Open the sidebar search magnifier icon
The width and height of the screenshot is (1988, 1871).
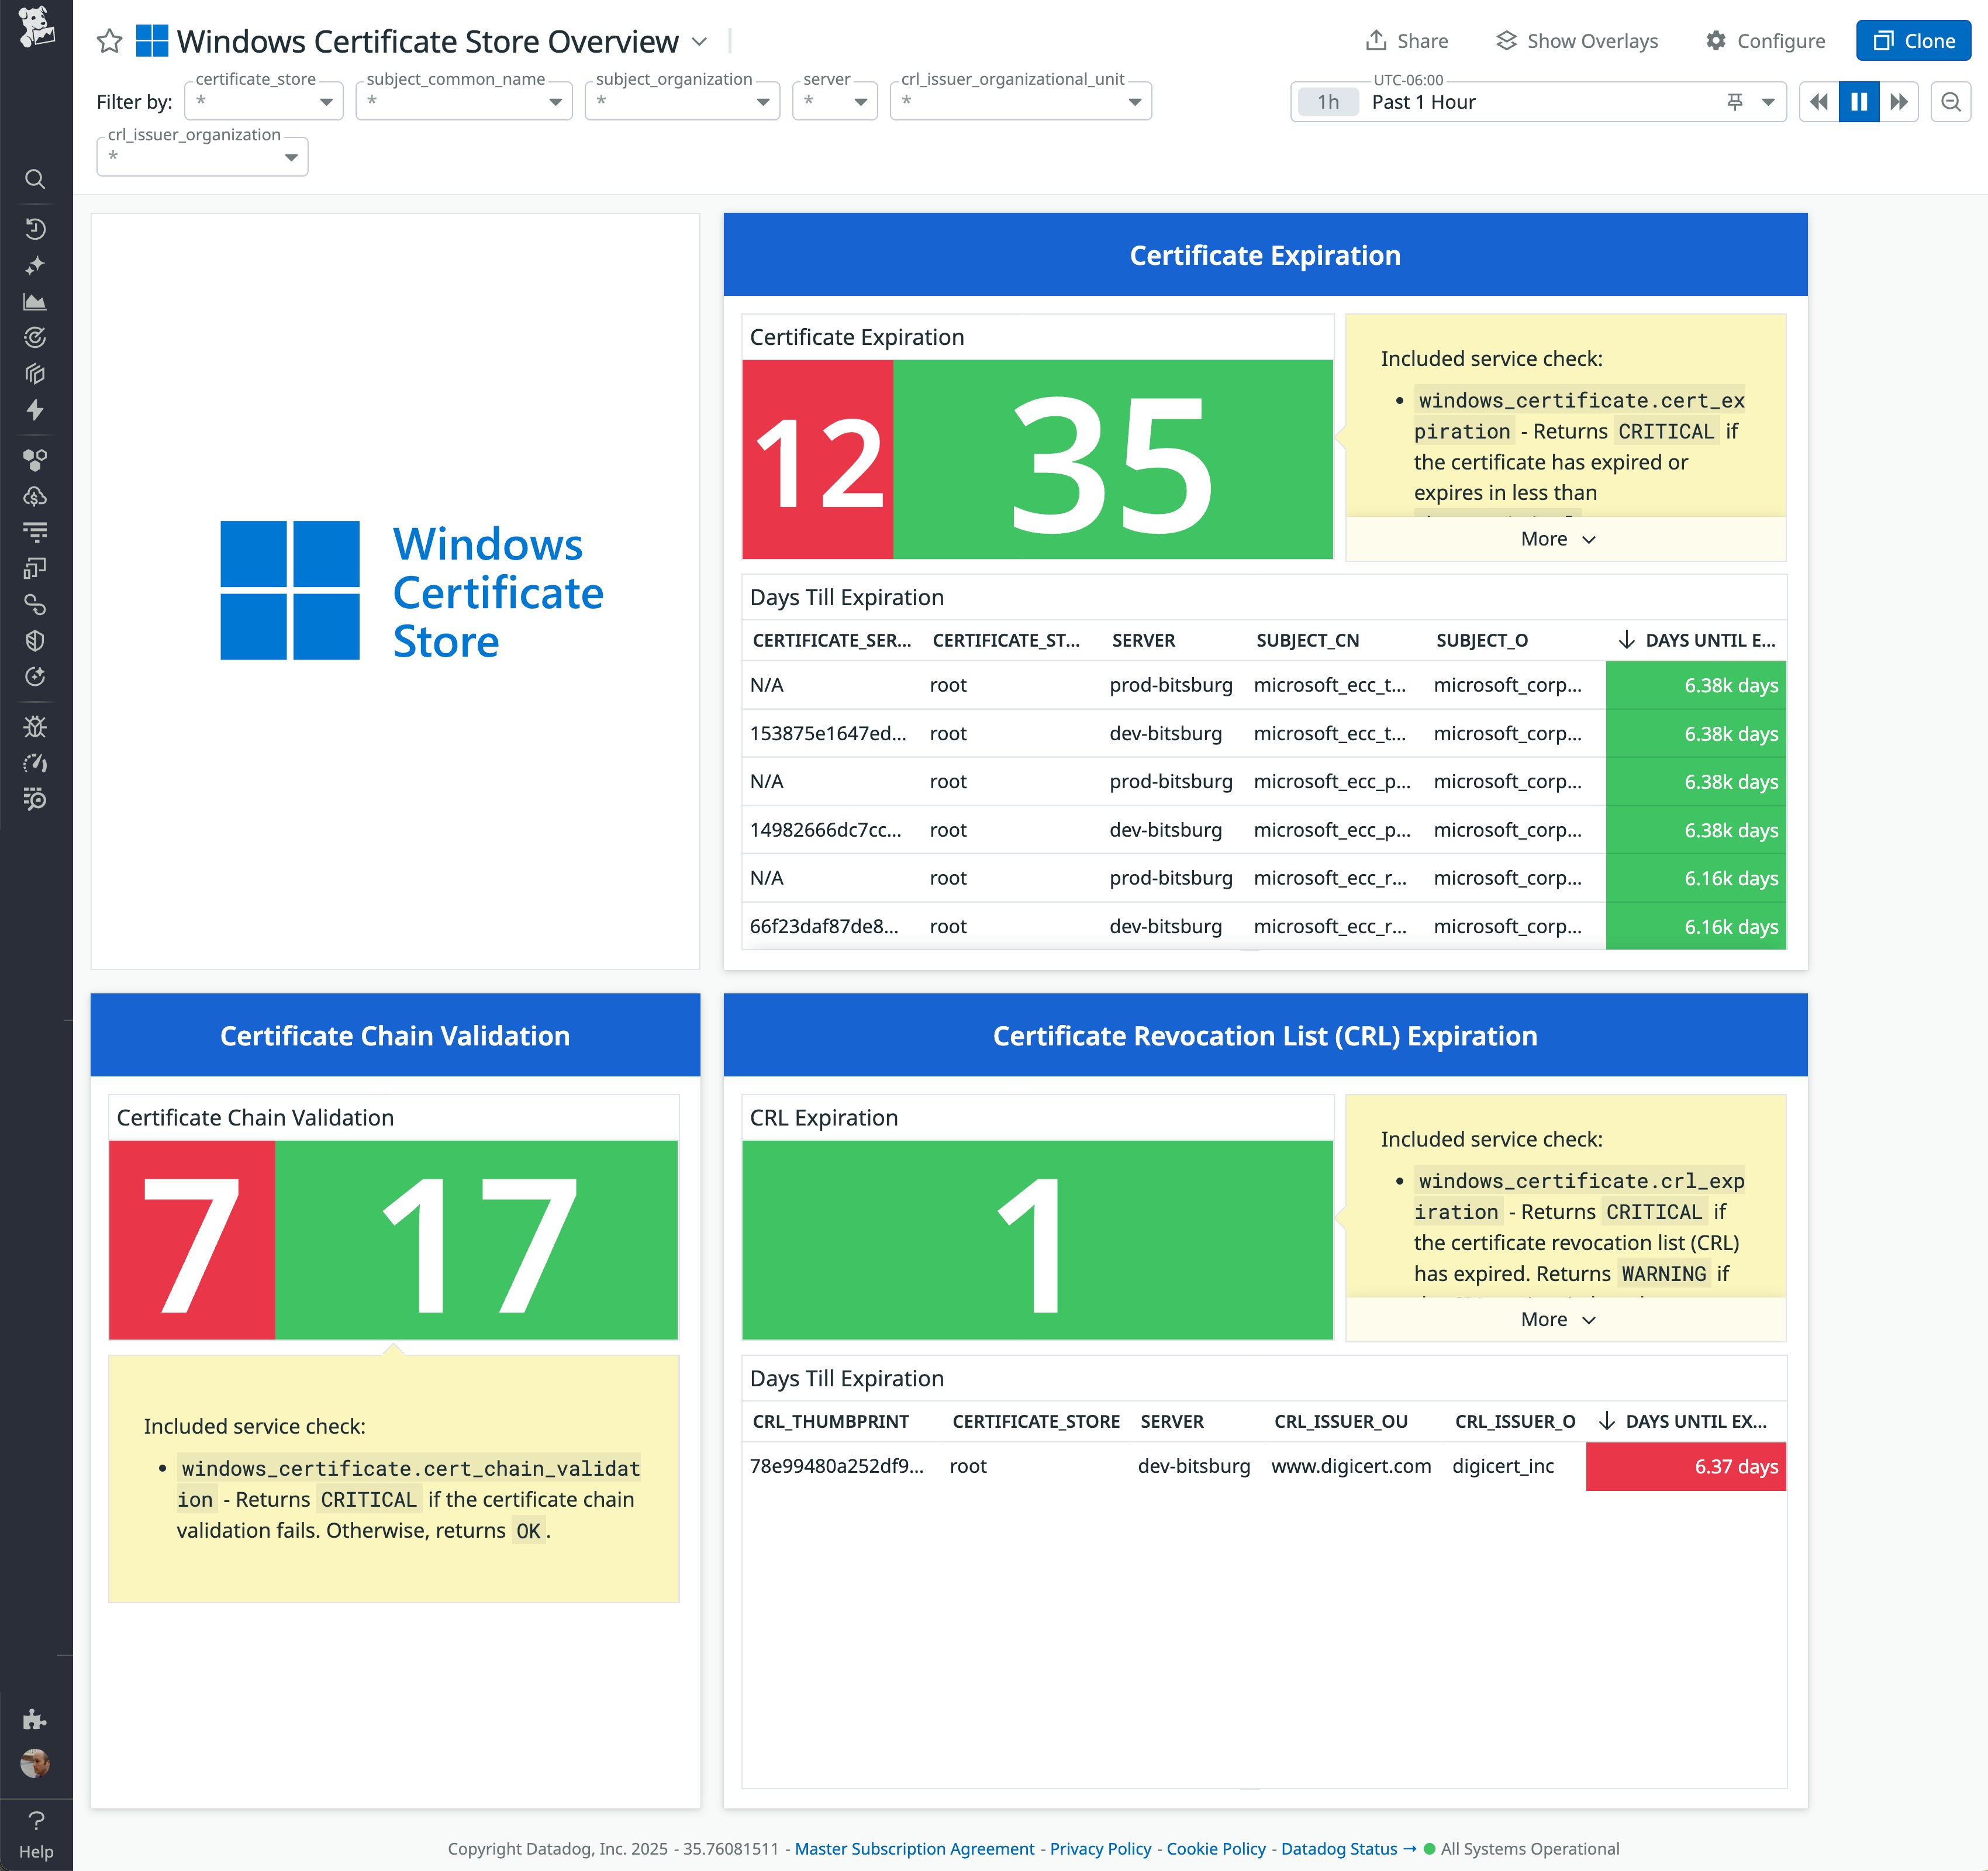point(35,179)
